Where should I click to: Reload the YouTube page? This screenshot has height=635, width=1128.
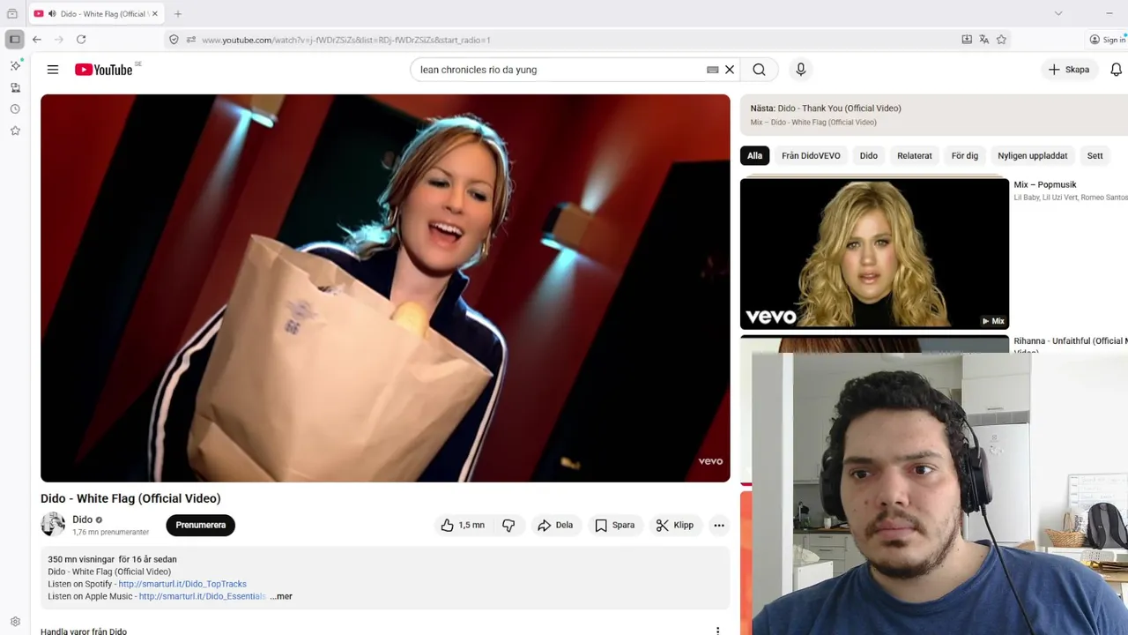point(81,40)
